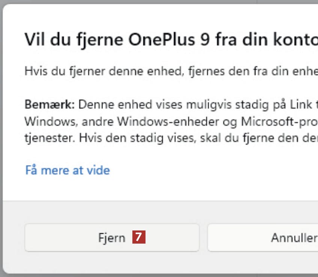Open the 'Få mere at vide' link
This screenshot has height=277, width=318.
[x=67, y=170]
